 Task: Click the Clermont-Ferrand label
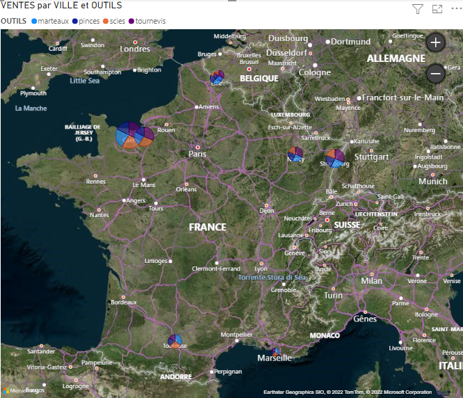[x=216, y=269]
